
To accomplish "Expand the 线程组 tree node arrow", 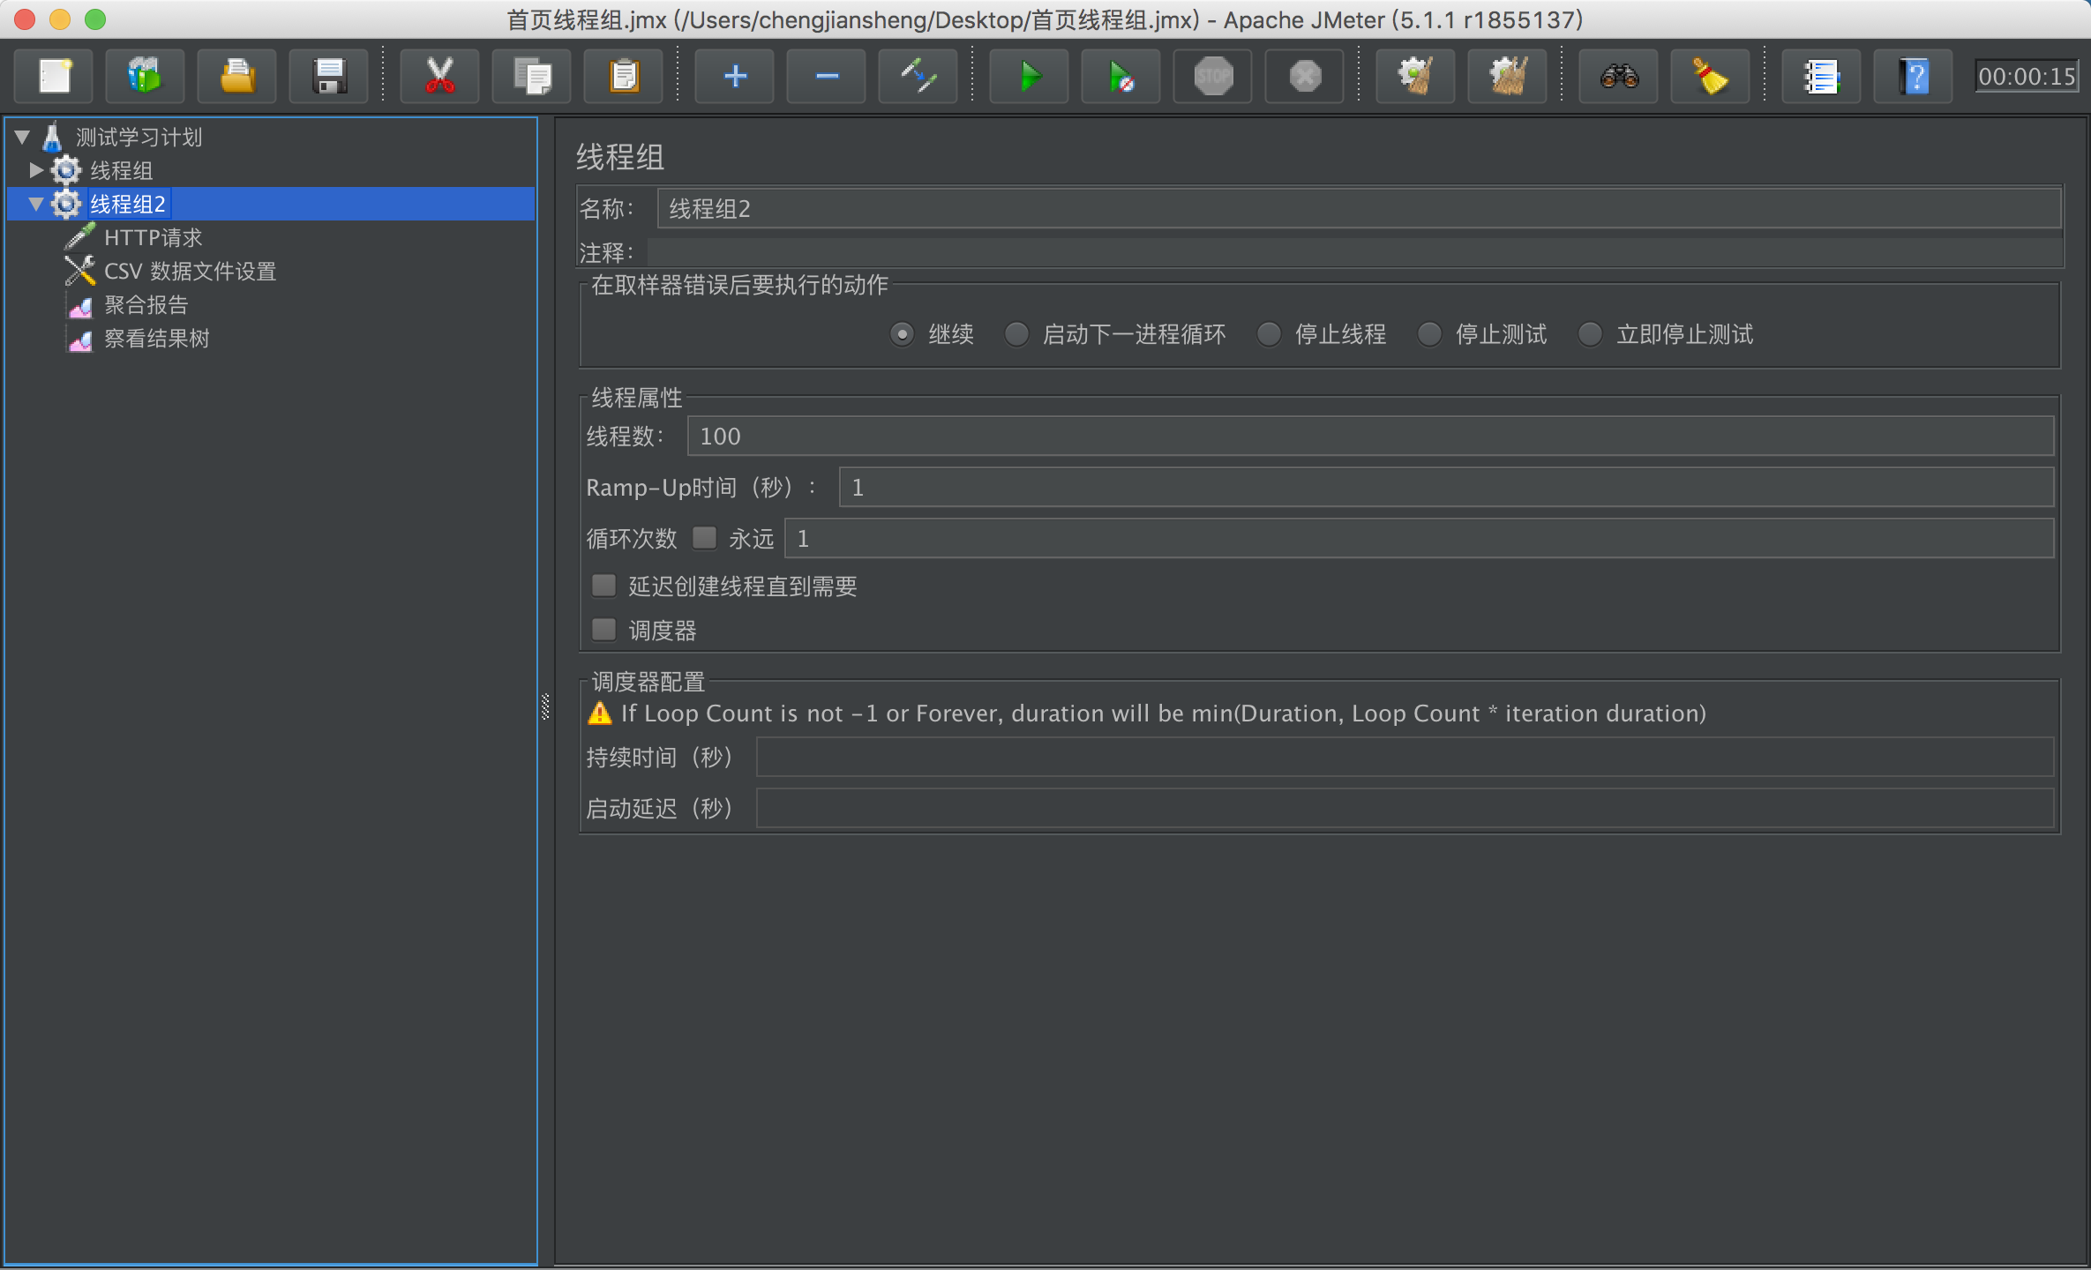I will pyautogui.click(x=36, y=169).
